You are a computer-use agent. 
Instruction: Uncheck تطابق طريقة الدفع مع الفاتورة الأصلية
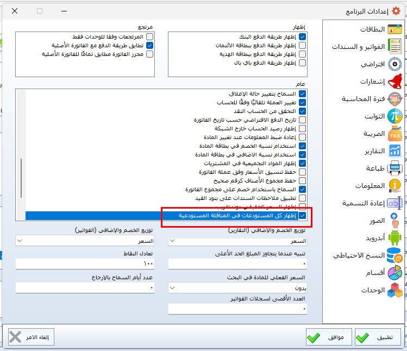[x=149, y=46]
